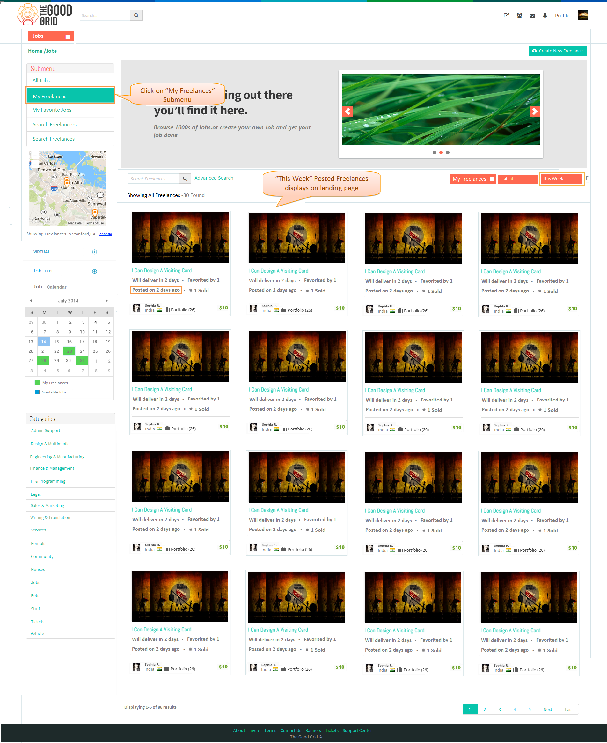
Task: Open IT & Programming category
Action: tap(48, 482)
